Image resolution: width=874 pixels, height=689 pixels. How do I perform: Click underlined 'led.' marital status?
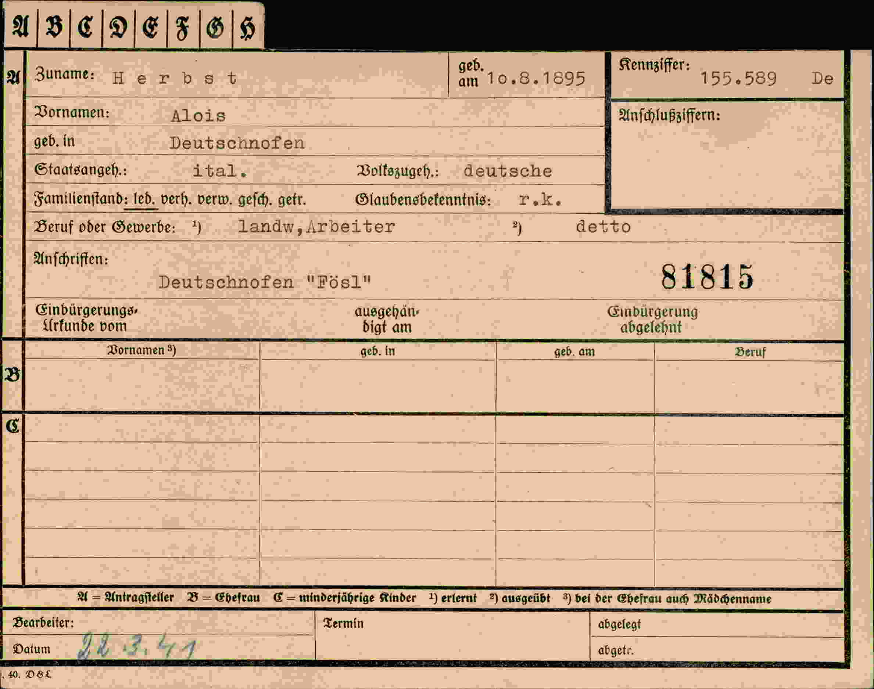[144, 200]
